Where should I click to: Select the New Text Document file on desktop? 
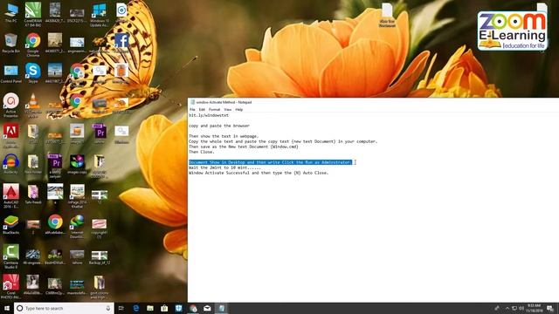tap(387, 15)
